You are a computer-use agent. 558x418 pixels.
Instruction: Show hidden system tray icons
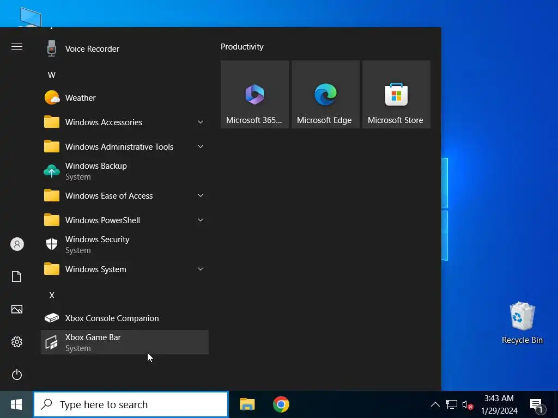pos(435,404)
